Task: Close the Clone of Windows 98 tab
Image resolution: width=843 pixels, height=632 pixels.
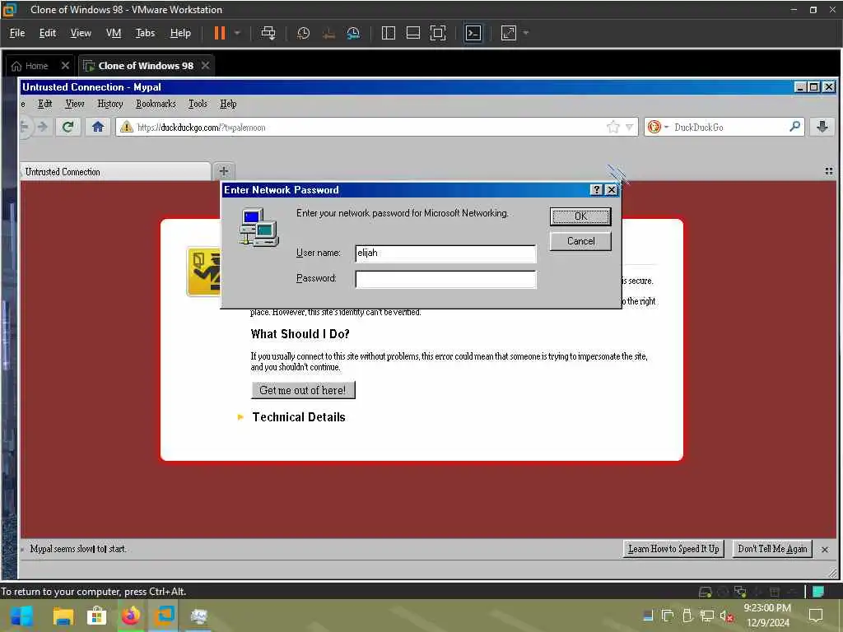Action: point(205,66)
